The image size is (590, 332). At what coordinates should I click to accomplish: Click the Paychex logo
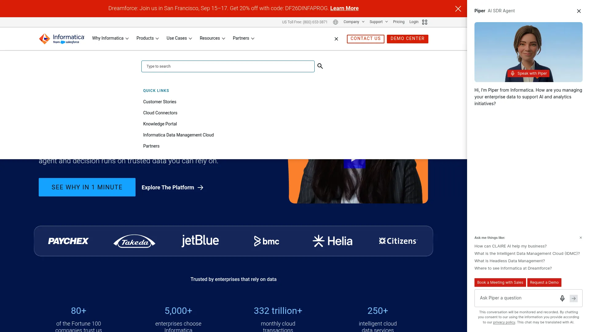(x=68, y=241)
